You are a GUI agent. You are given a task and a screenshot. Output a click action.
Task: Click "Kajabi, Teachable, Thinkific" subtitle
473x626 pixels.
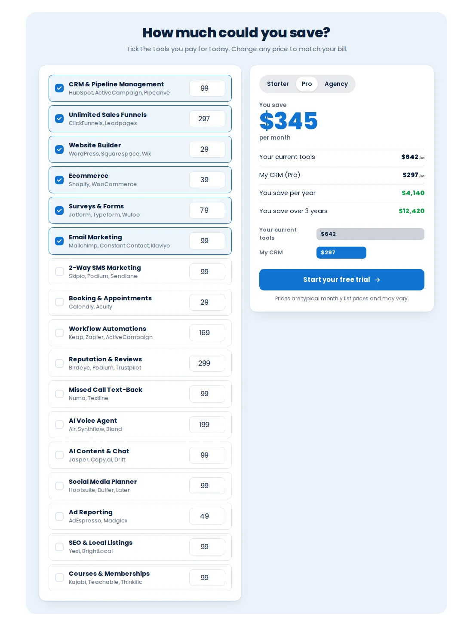pos(105,582)
